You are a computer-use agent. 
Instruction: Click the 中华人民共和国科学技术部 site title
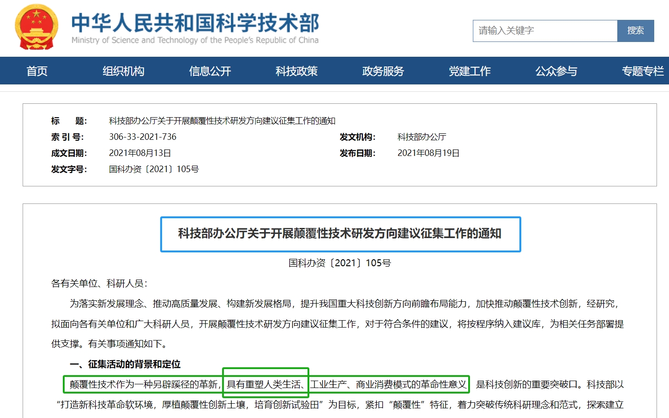point(195,23)
